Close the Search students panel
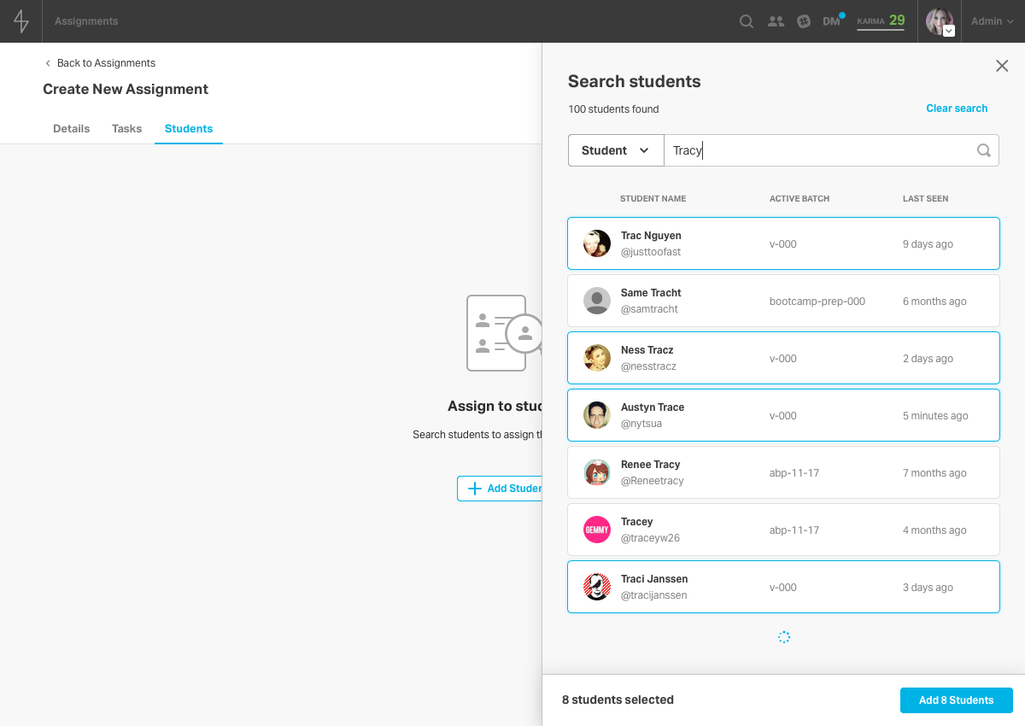 coord(1002,66)
